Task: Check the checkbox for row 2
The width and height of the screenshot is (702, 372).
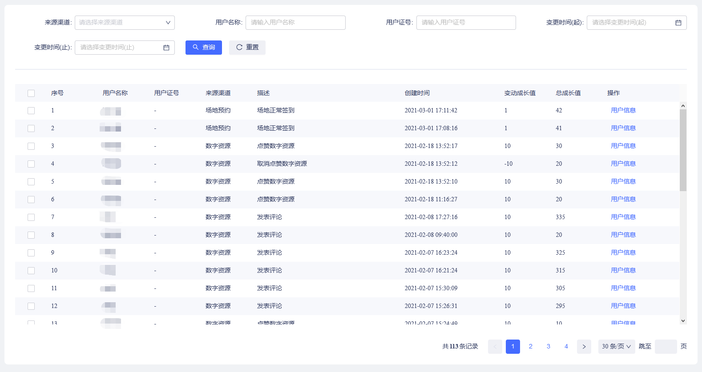Action: click(31, 128)
